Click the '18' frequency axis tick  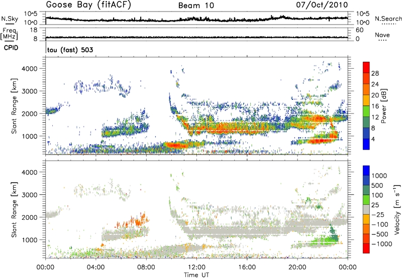34,30
